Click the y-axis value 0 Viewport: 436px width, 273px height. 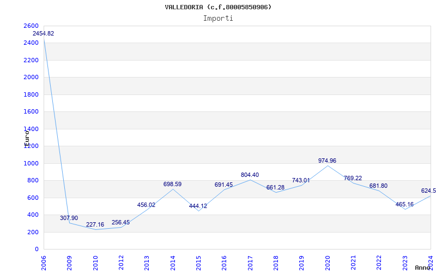click(37, 250)
